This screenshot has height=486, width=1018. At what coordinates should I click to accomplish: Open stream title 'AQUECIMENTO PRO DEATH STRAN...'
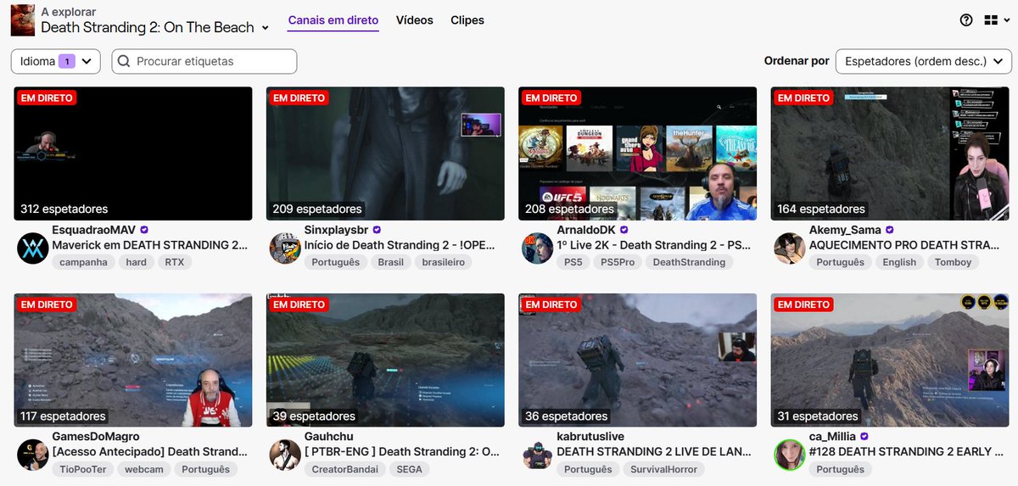coord(904,245)
